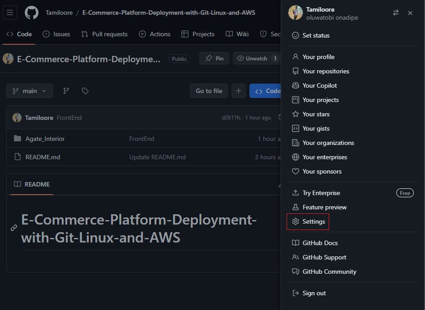Open the Agate_Interior folder
This screenshot has height=310, width=425.
(45, 139)
